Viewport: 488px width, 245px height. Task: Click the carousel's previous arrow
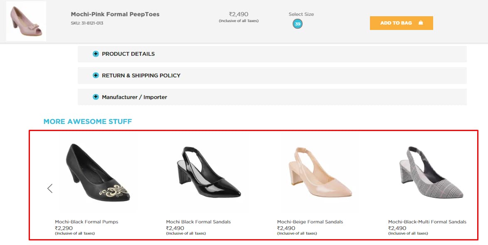click(50, 188)
